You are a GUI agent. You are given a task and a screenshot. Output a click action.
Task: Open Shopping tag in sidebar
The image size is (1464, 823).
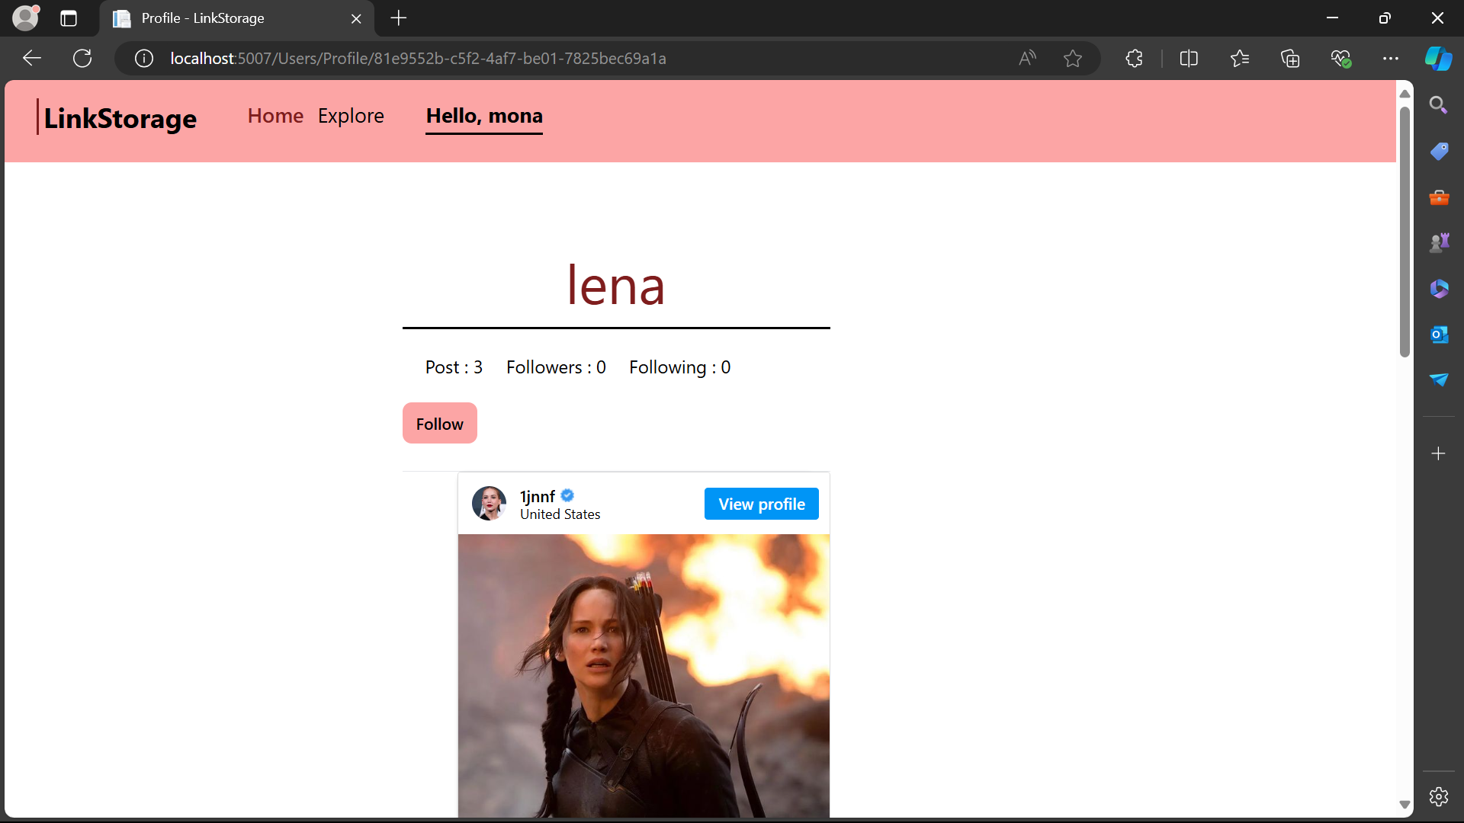(1440, 151)
